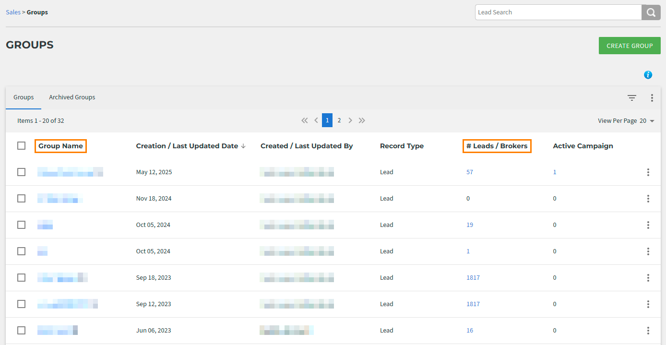This screenshot has width=666, height=345.
Task: Click the Record Type column header
Action: [402, 146]
